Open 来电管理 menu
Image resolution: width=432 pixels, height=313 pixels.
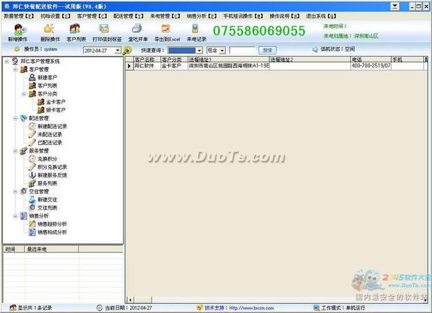pos(165,16)
